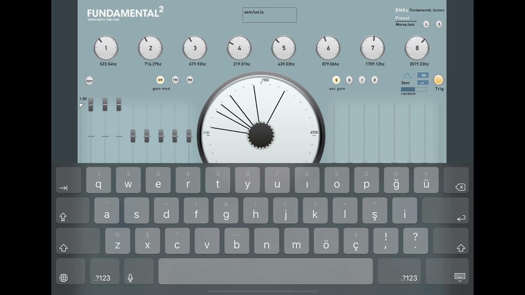Tap the left .?123 key
This screenshot has height=295, width=525.
[105, 271]
